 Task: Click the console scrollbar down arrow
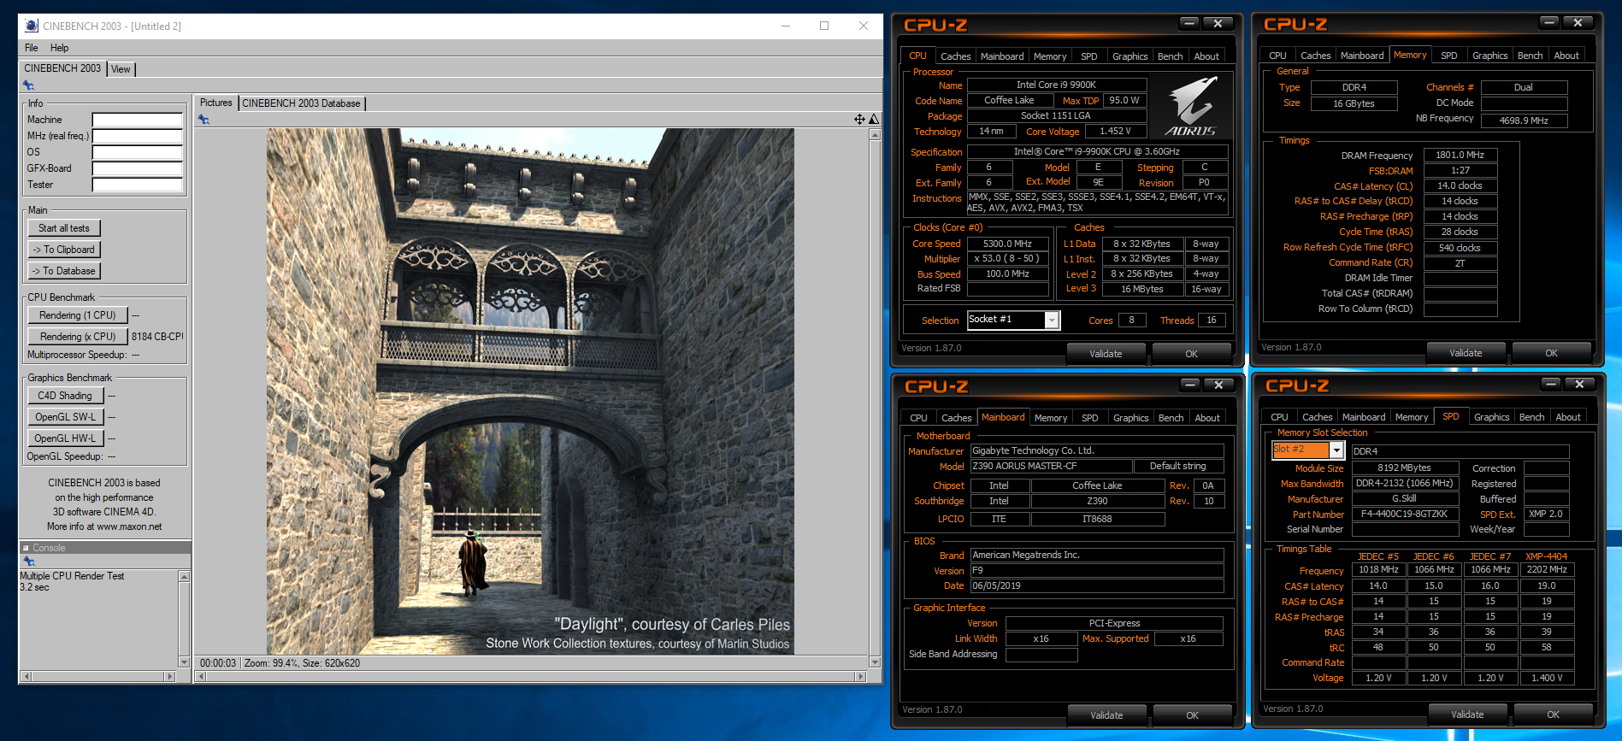(x=184, y=662)
